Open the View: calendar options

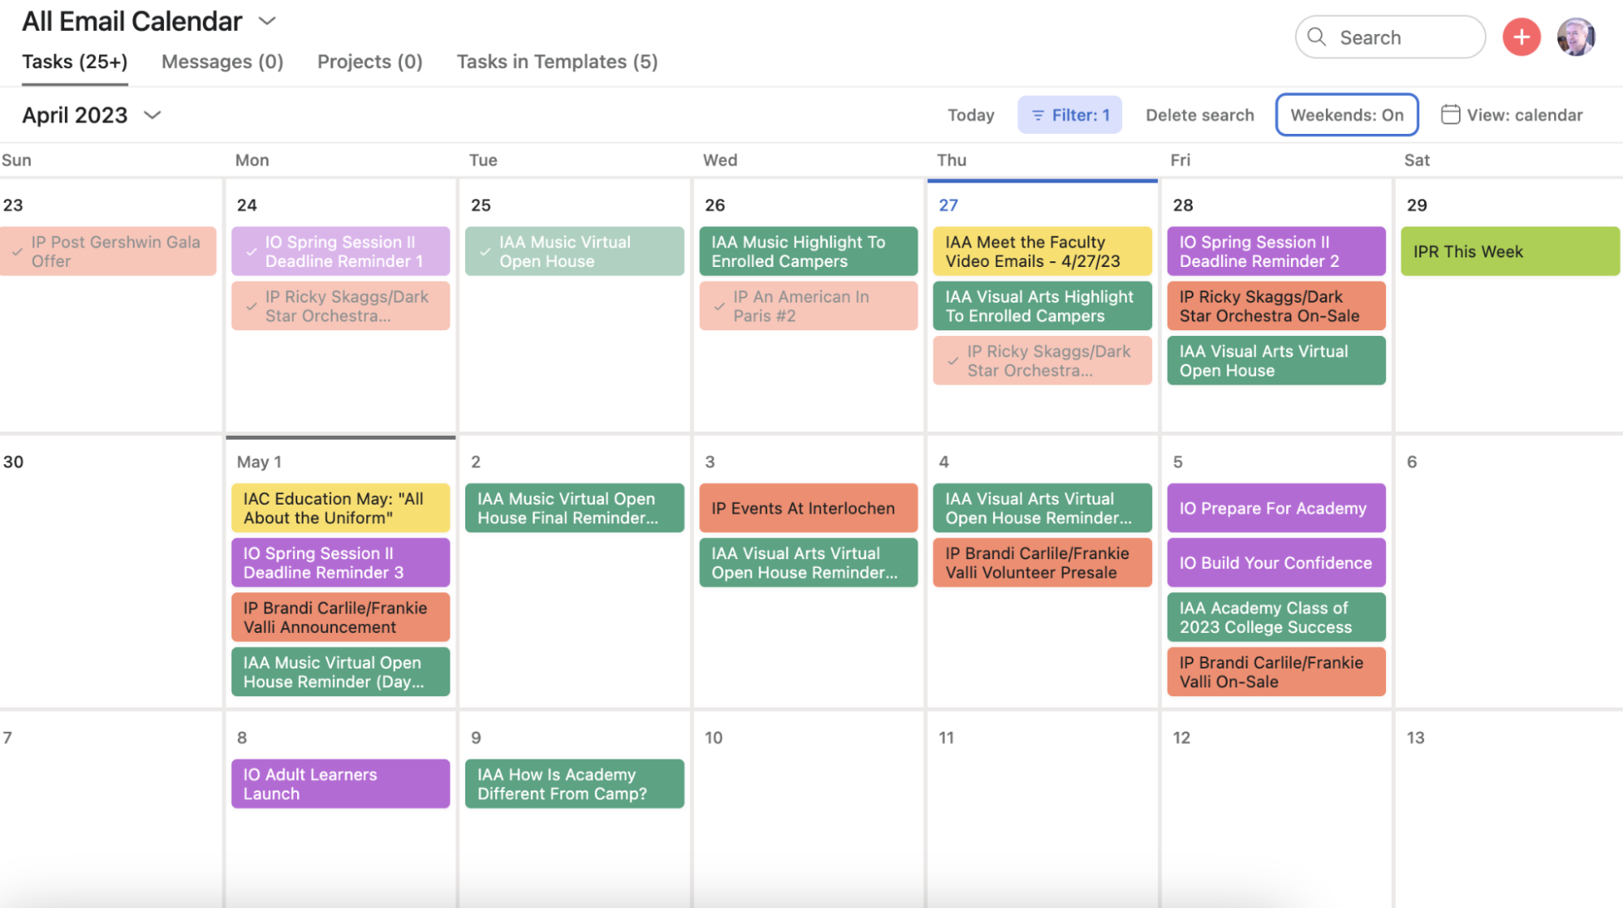pyautogui.click(x=1524, y=114)
